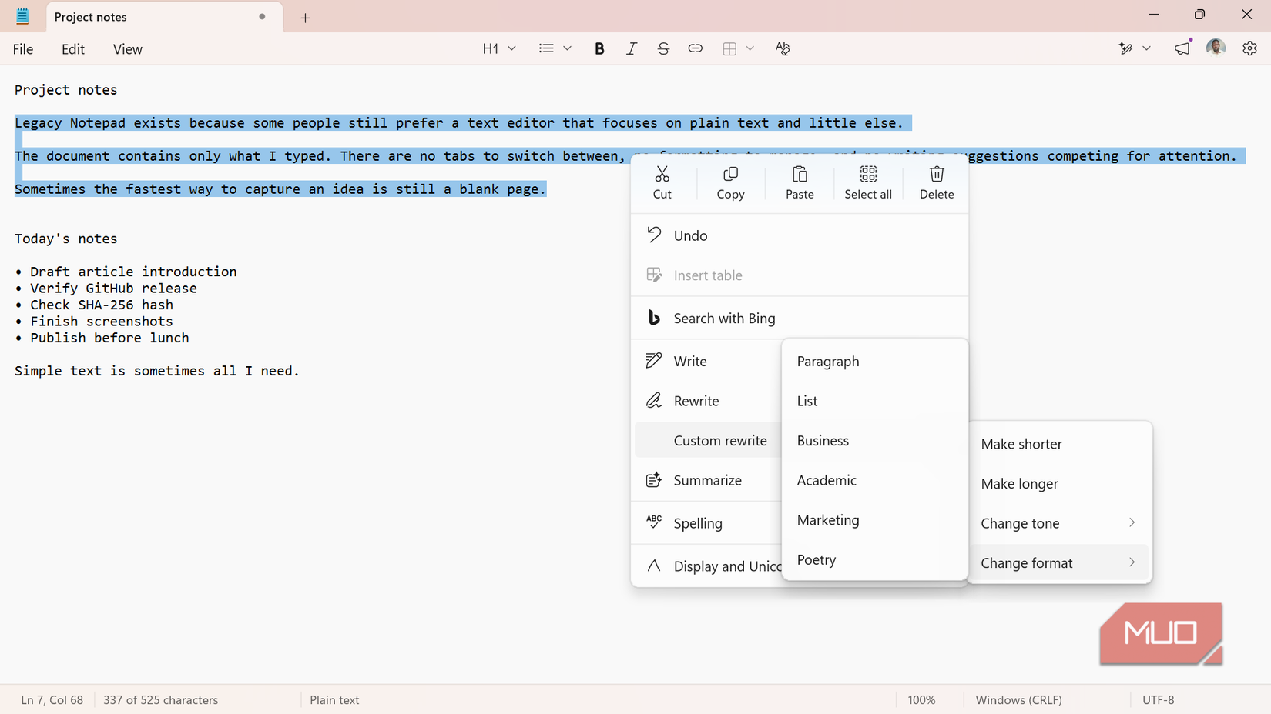Click Windows (CRLF) line ending indicator
Screen dimensions: 1271x714
(x=1018, y=700)
